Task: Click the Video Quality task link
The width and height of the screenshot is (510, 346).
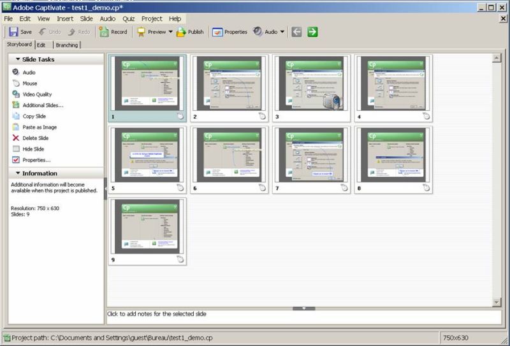Action: pyautogui.click(x=37, y=94)
